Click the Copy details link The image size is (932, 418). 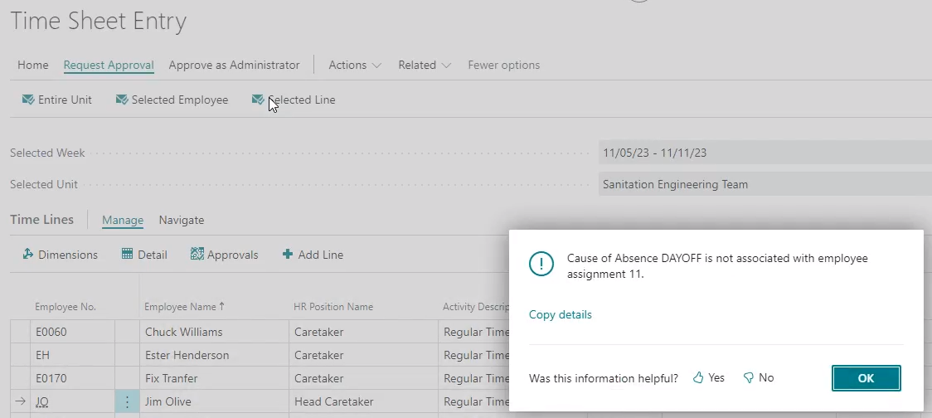561,315
